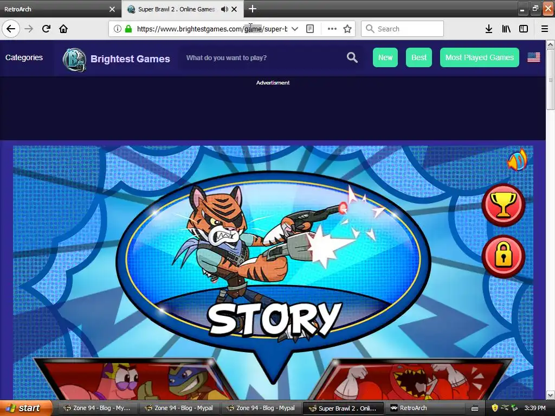Open the Firefox hamburger menu
Screen dimensions: 555x416
[544, 29]
